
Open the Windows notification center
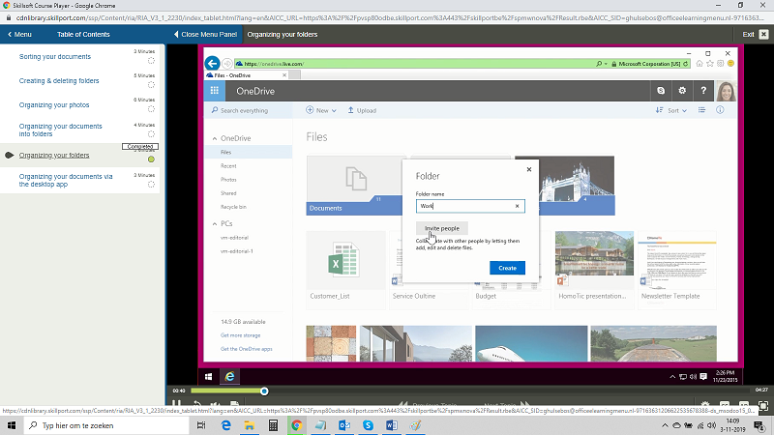coord(759,425)
